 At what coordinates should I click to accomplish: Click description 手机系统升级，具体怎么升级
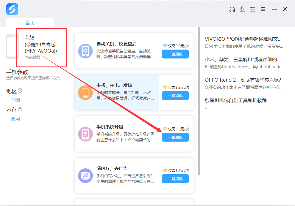[126, 137]
